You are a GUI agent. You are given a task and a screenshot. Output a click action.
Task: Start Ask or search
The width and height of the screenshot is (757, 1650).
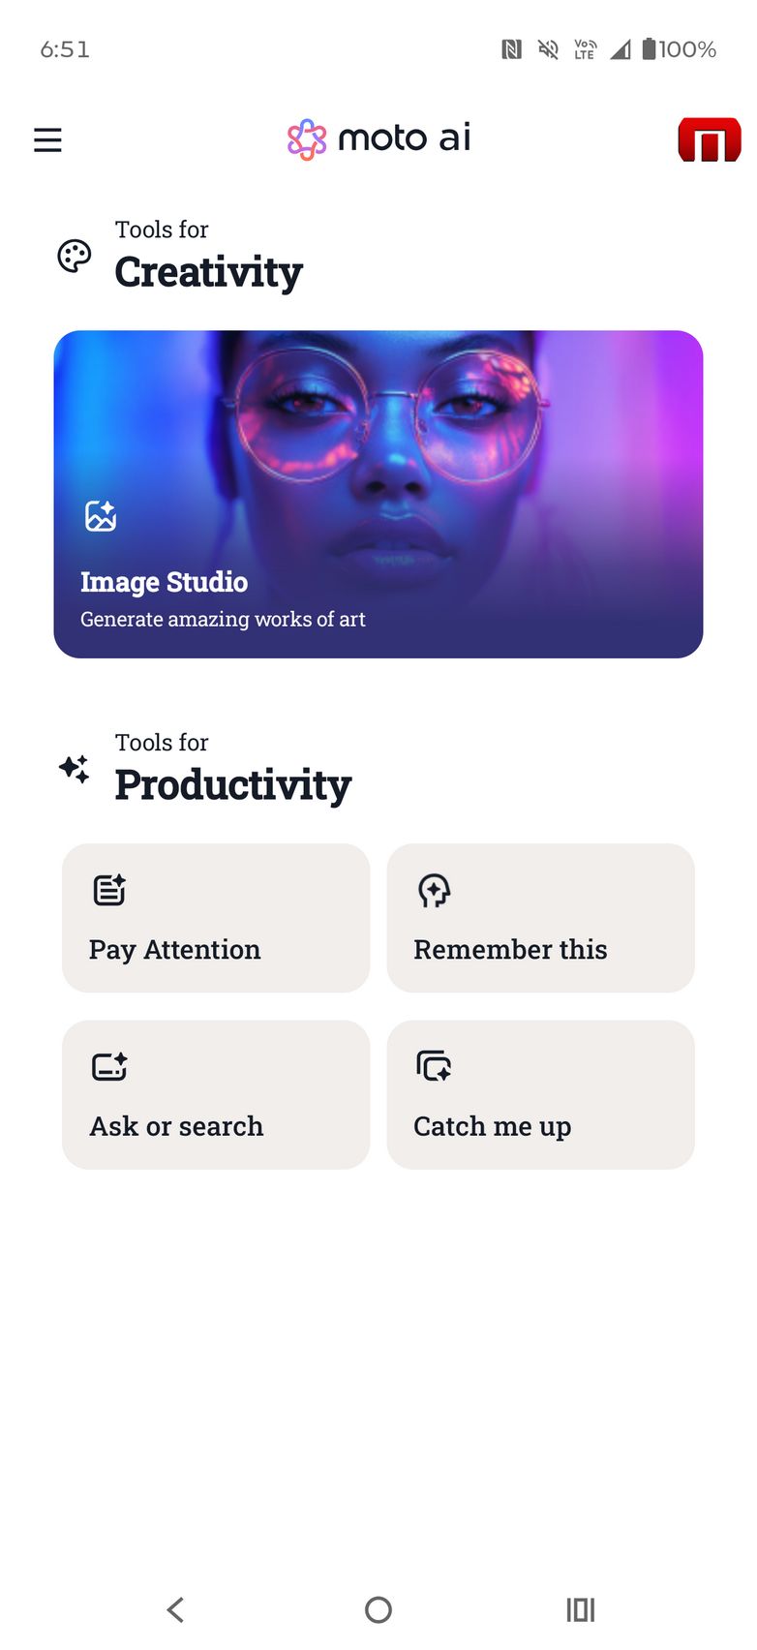coord(216,1094)
